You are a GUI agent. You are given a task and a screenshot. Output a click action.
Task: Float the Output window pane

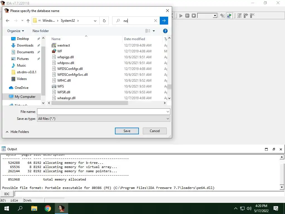pos(274,149)
